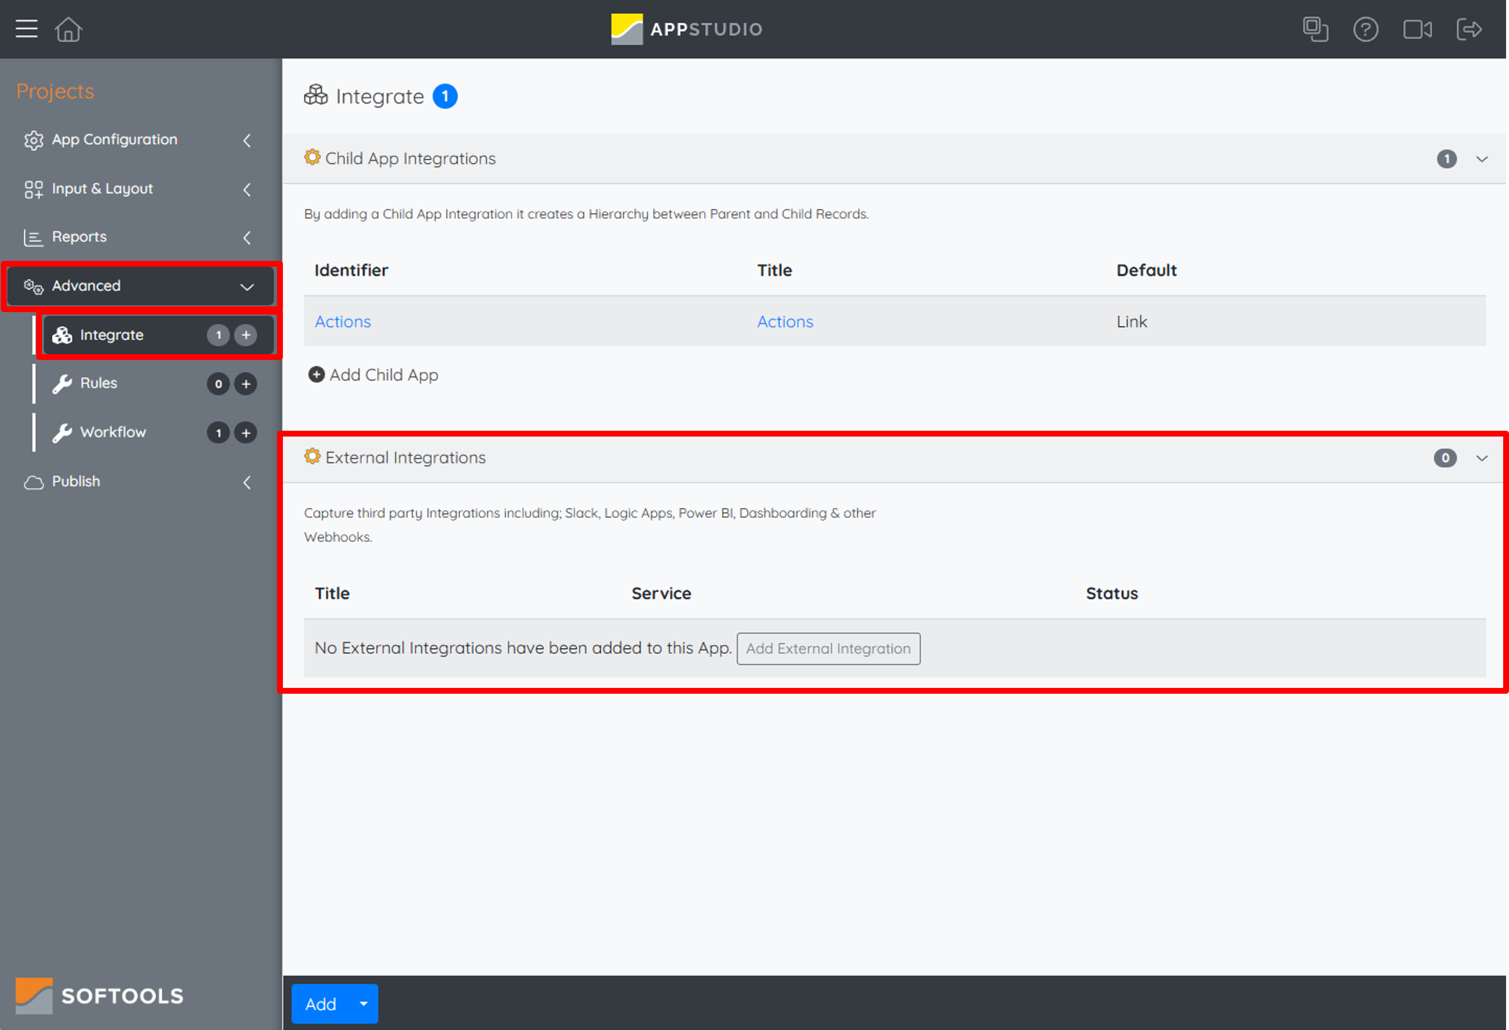Expand the App Configuration section
The height and width of the screenshot is (1030, 1509).
coord(247,140)
